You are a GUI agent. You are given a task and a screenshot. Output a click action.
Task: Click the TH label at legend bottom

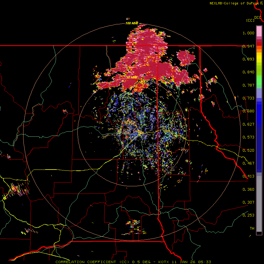(252, 229)
